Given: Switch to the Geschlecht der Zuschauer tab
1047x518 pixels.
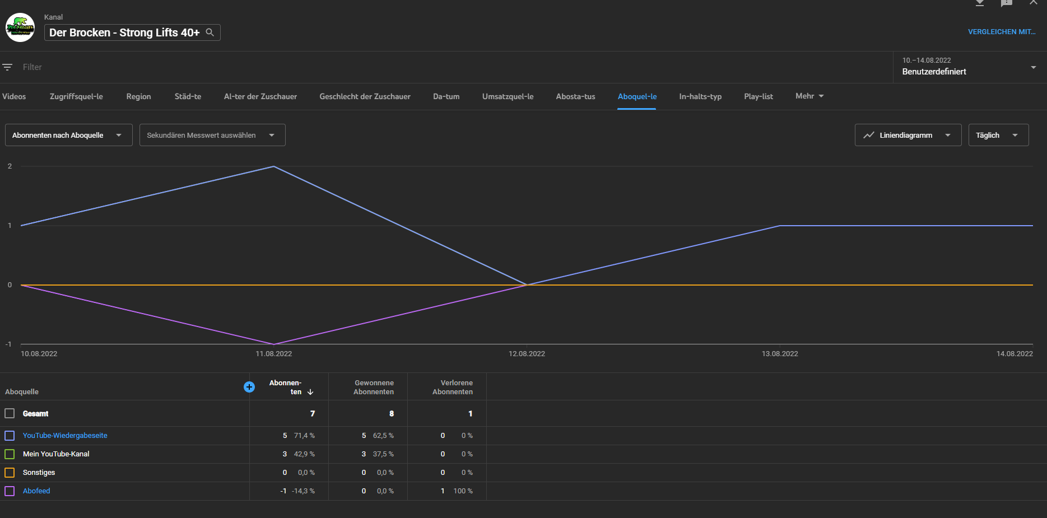Looking at the screenshot, I should pos(365,96).
